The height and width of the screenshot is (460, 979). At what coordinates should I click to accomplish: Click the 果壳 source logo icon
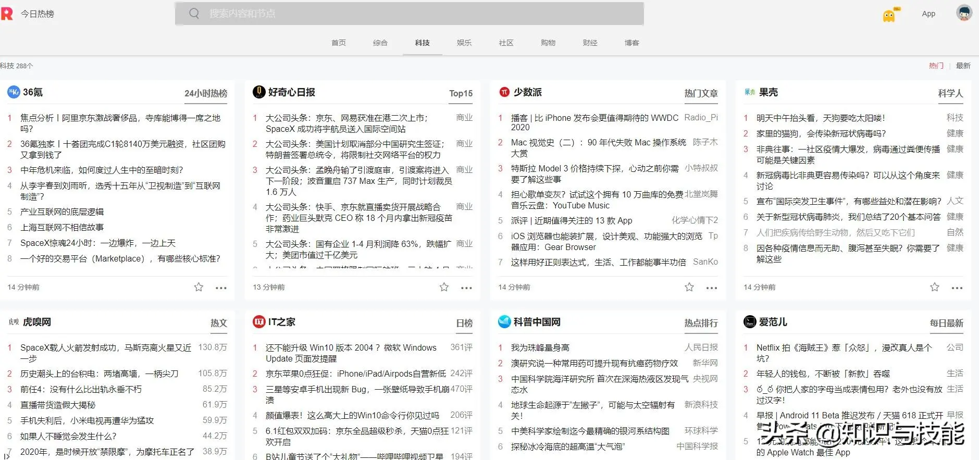point(750,92)
